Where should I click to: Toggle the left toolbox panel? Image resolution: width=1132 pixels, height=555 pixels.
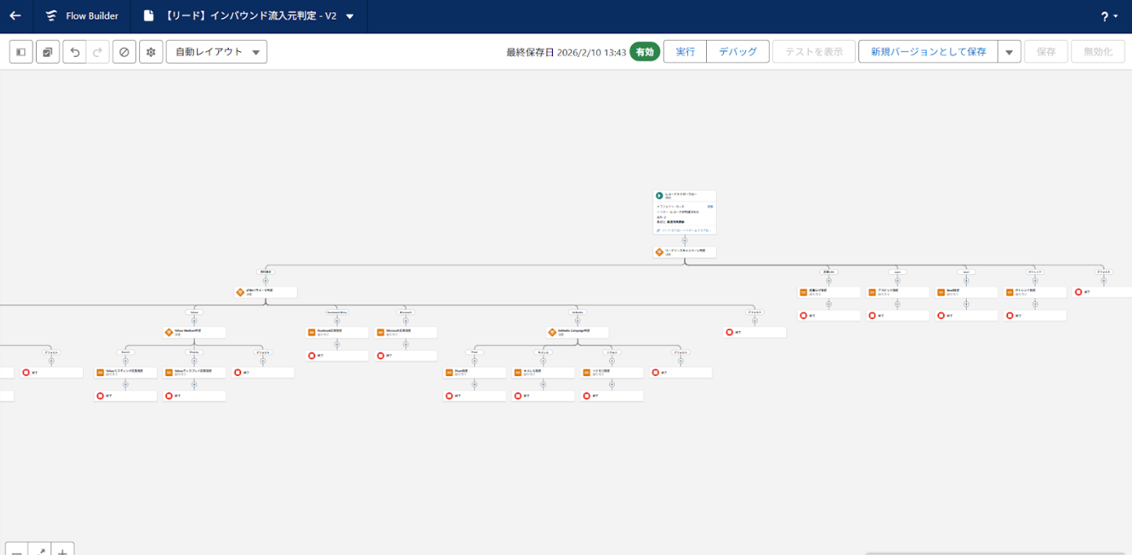coord(21,52)
